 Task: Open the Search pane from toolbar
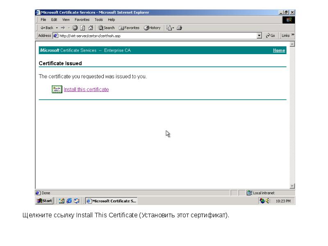coord(106,28)
